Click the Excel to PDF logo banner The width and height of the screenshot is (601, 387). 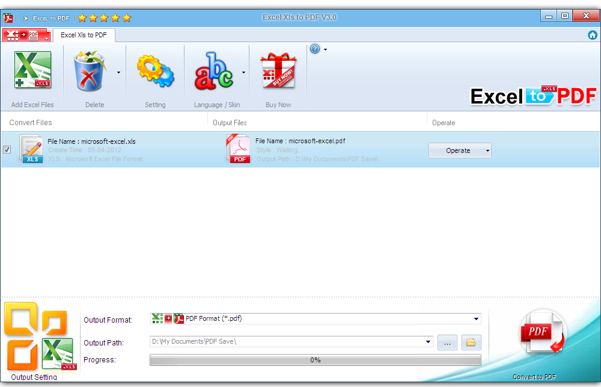point(534,96)
